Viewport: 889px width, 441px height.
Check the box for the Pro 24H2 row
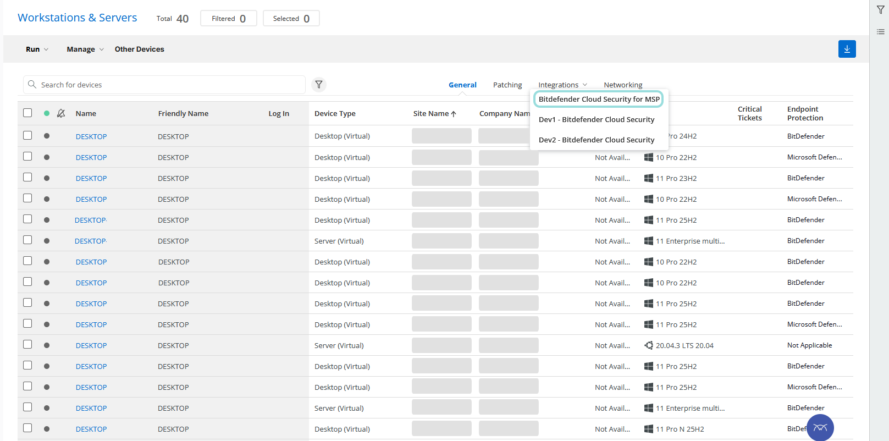click(27, 135)
